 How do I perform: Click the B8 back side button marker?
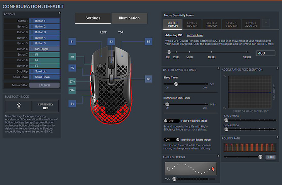pos(72,90)
